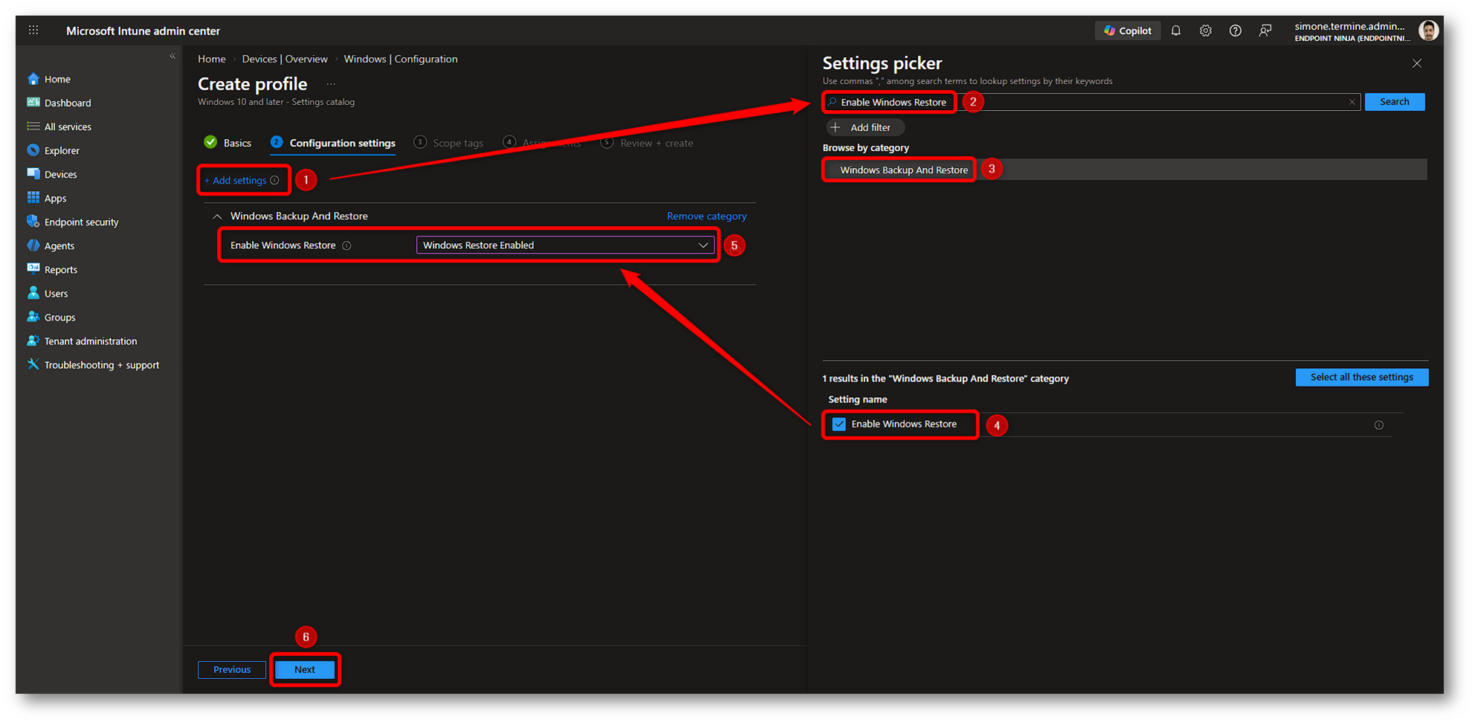1475x725 pixels.
Task: Open the Endpoint security shield icon
Action: click(x=33, y=222)
